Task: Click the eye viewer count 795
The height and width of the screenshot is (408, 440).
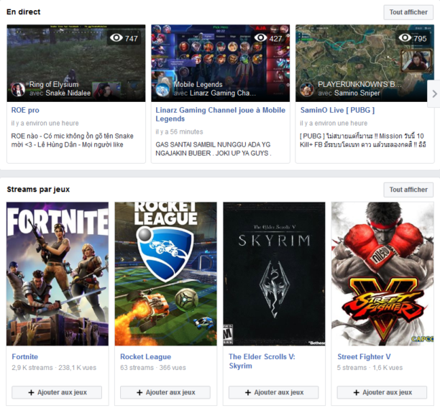Action: point(413,38)
